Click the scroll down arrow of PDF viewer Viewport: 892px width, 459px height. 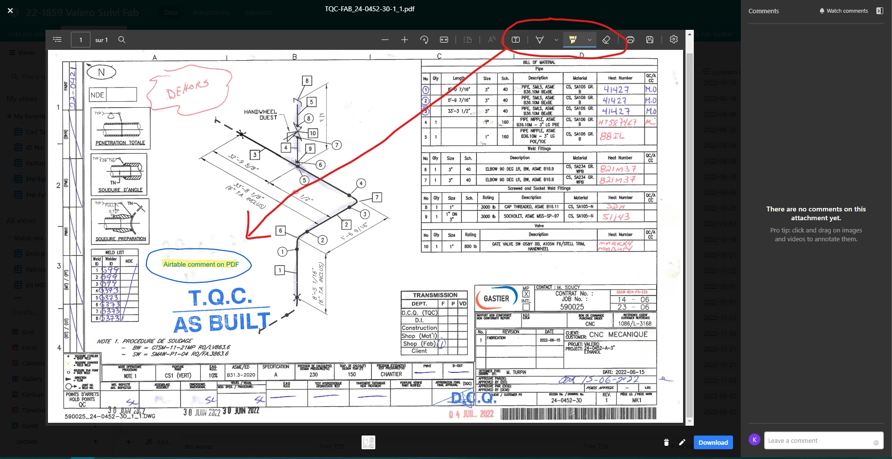689,421
